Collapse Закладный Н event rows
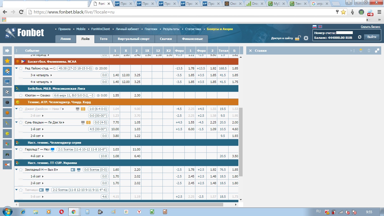 (x=17, y=170)
